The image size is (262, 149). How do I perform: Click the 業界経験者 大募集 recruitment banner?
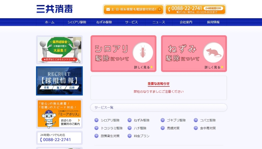click(60, 50)
